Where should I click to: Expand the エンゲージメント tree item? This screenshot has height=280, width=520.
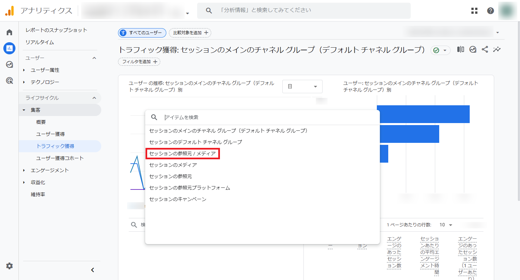coord(24,170)
